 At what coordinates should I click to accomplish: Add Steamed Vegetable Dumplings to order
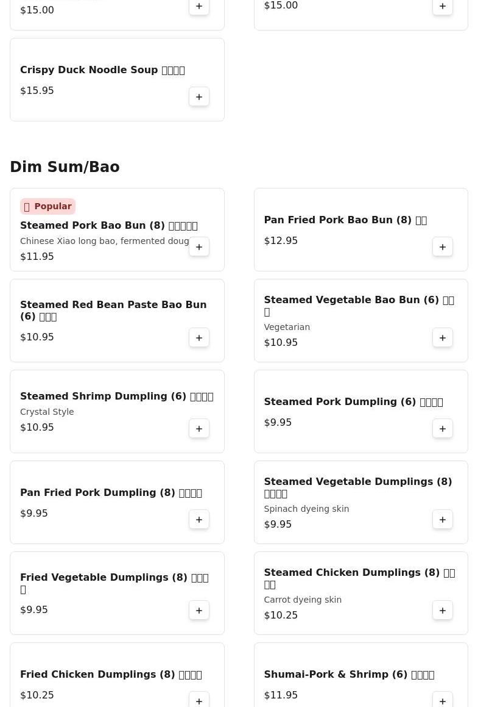click(x=443, y=520)
